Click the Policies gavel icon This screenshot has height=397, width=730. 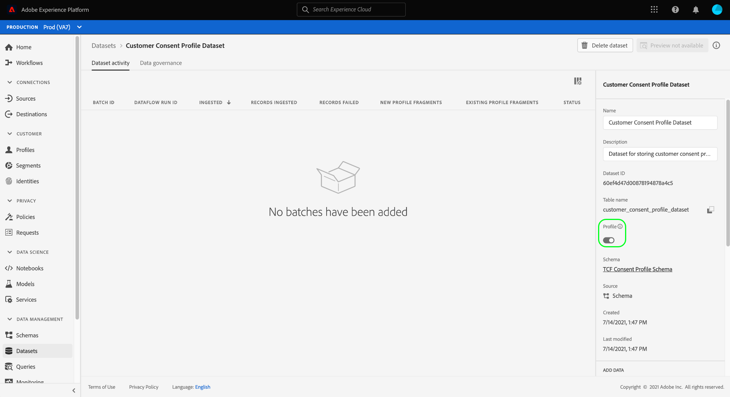tap(9, 217)
